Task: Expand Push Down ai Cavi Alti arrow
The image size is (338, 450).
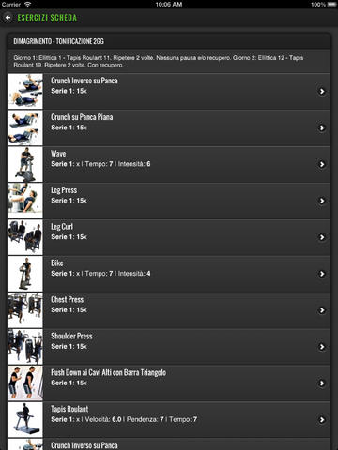Action: click(x=322, y=383)
